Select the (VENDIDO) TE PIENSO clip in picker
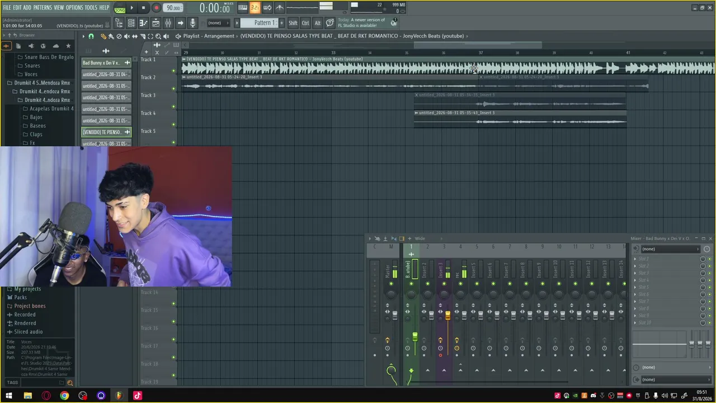The image size is (716, 403). [x=106, y=132]
